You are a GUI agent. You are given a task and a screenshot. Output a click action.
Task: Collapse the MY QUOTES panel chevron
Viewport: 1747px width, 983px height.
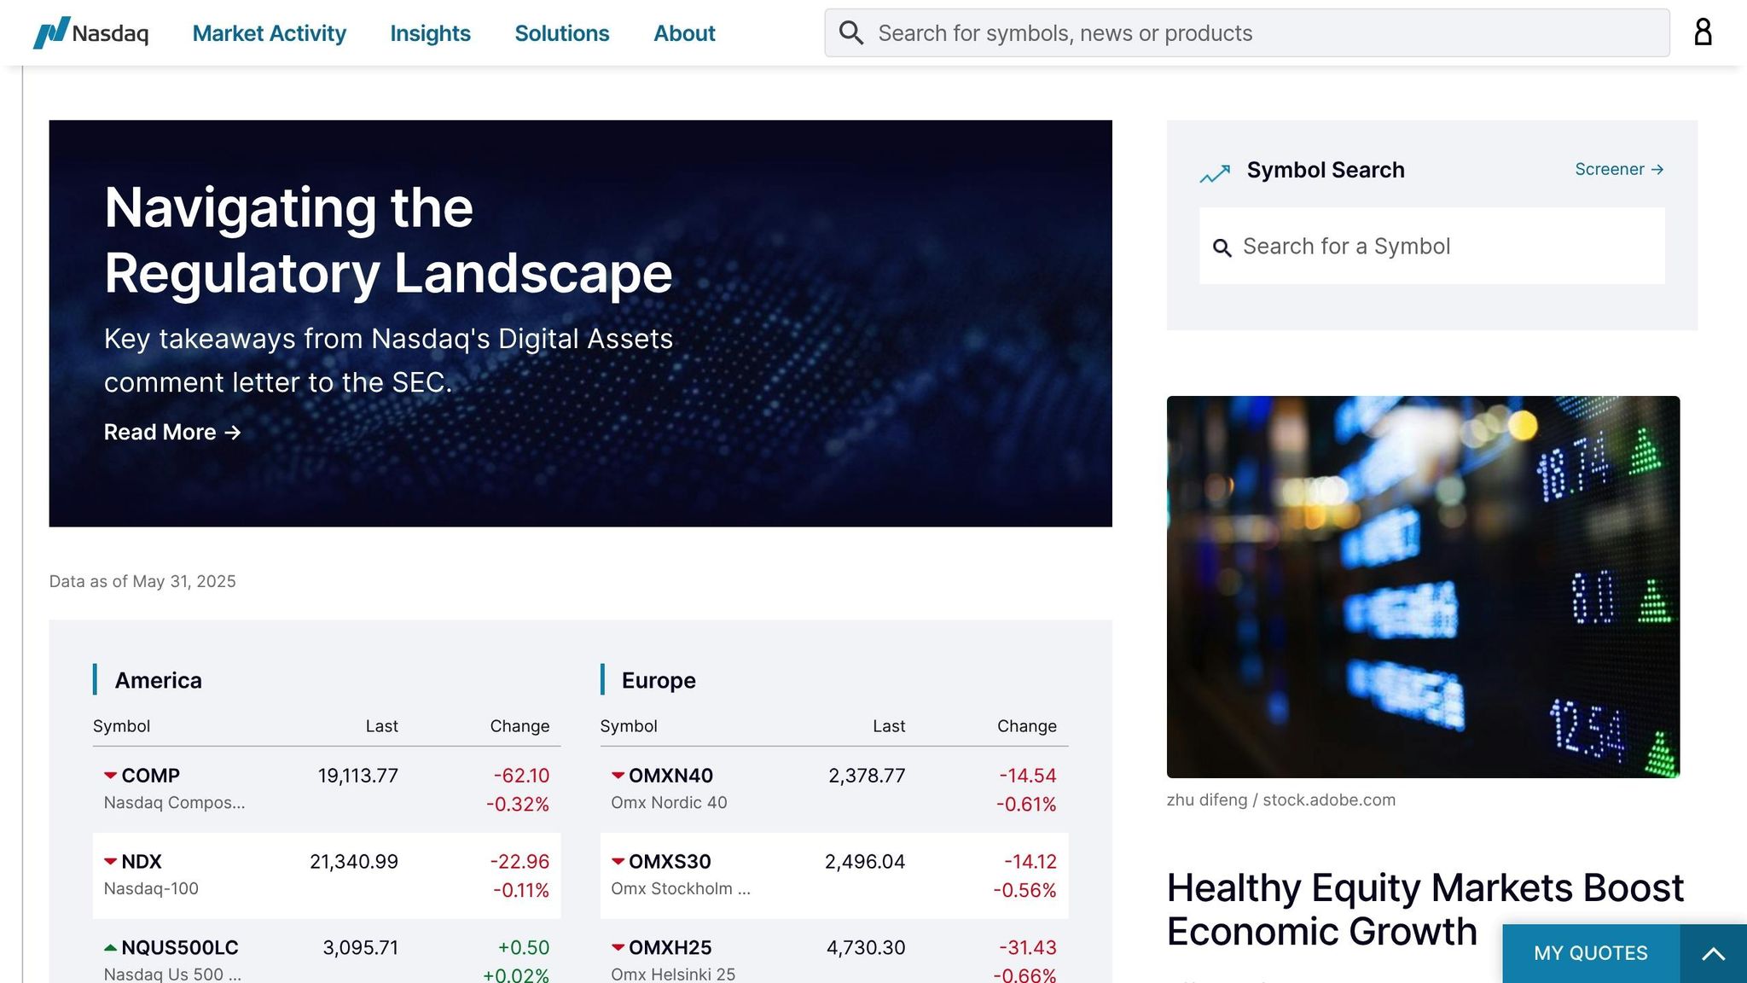[x=1714, y=953]
